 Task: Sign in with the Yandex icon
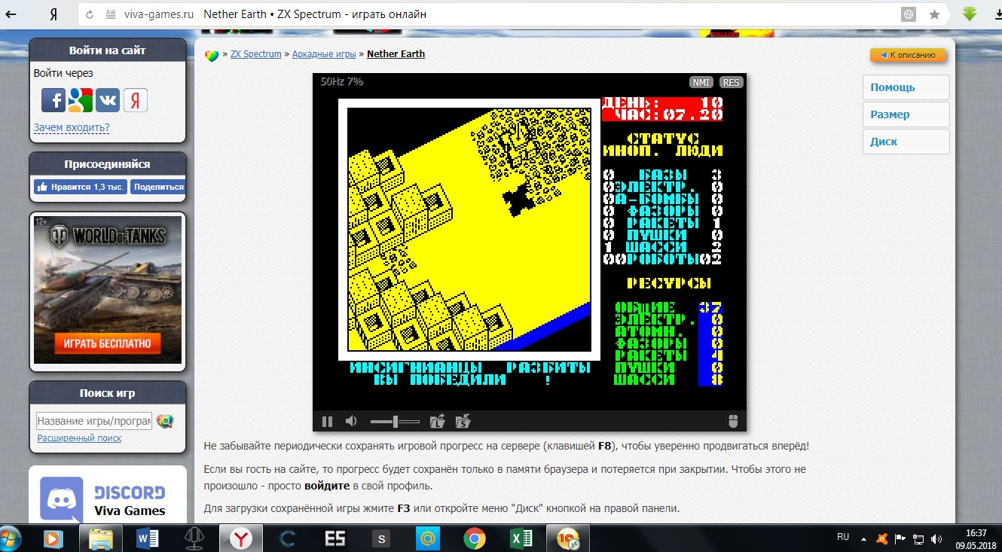tap(136, 99)
